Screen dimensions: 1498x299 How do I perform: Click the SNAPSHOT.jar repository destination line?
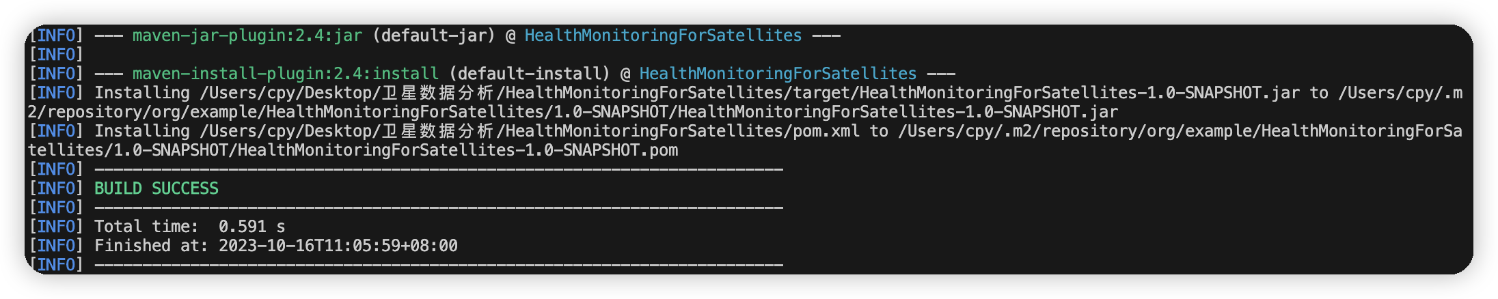tap(573, 112)
